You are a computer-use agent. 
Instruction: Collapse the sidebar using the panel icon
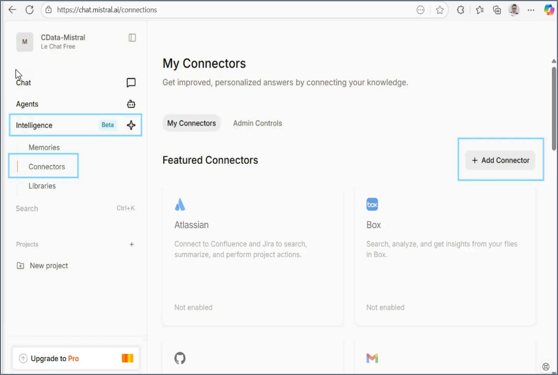point(131,37)
